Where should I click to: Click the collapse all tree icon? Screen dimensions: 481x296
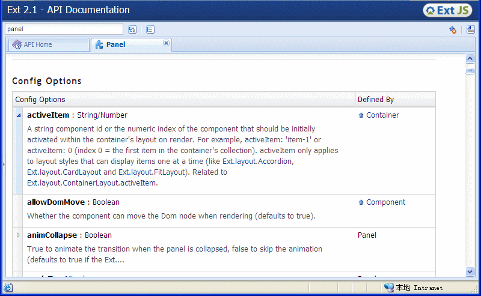(150, 29)
